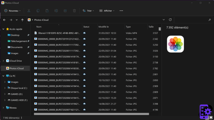Image resolution: width=214 pixels, height=120 pixels.
Task: Collapse the Ce PC tree node
Action: [x=3, y=76]
